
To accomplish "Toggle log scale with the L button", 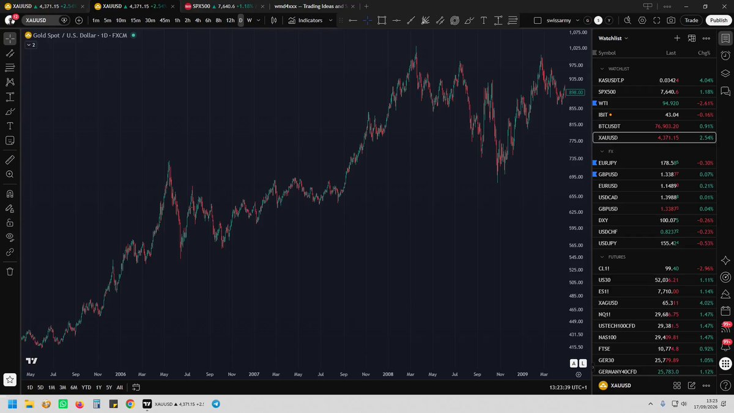I will pyautogui.click(x=583, y=363).
